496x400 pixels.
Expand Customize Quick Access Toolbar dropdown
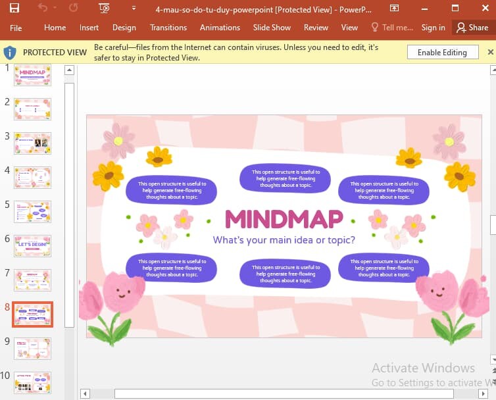[x=134, y=8]
